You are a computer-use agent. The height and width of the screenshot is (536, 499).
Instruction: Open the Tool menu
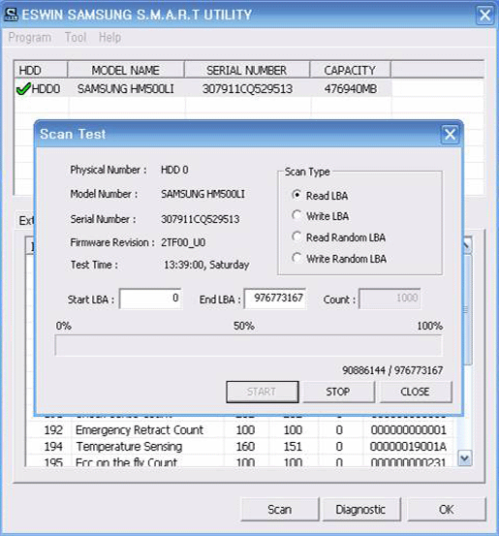76,37
